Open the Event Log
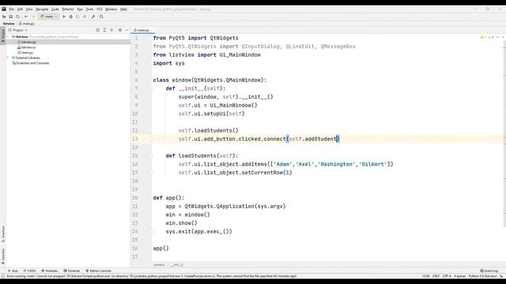506x284 pixels. (x=489, y=271)
